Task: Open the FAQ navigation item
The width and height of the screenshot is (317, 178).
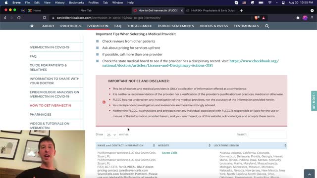Action: (118, 26)
